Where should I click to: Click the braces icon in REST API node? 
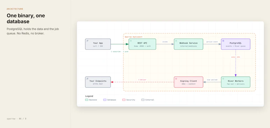coord(131,41)
